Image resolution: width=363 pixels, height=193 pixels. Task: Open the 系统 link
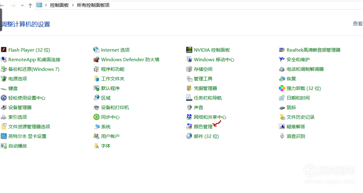[x=106, y=127]
